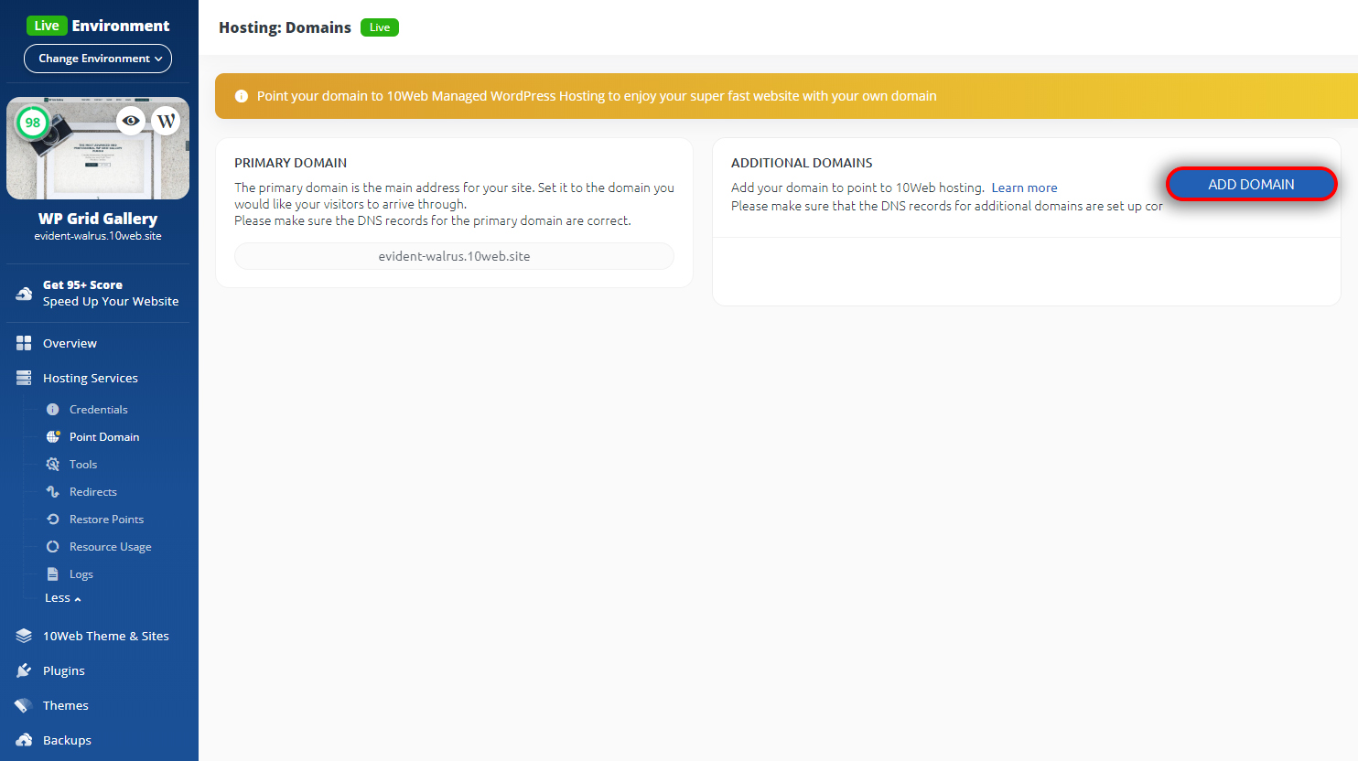Click the PRIMARY DOMAIN heading
The height and width of the screenshot is (761, 1358).
click(x=290, y=163)
